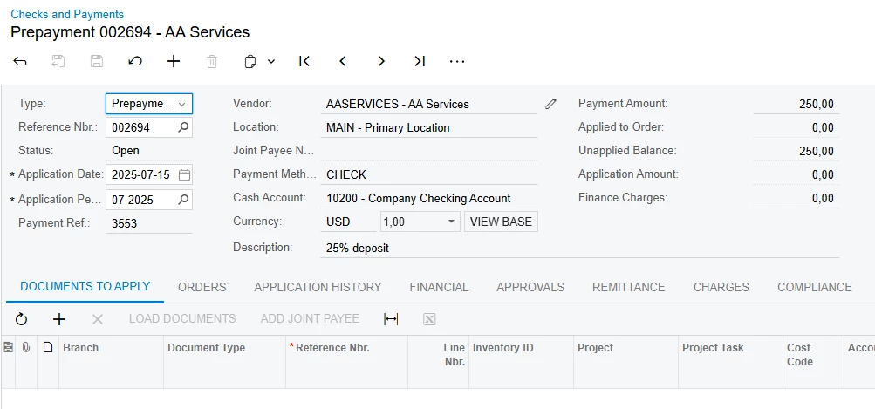
Task: Click the LOAD DOCUMENTS button
Action: pos(182,319)
